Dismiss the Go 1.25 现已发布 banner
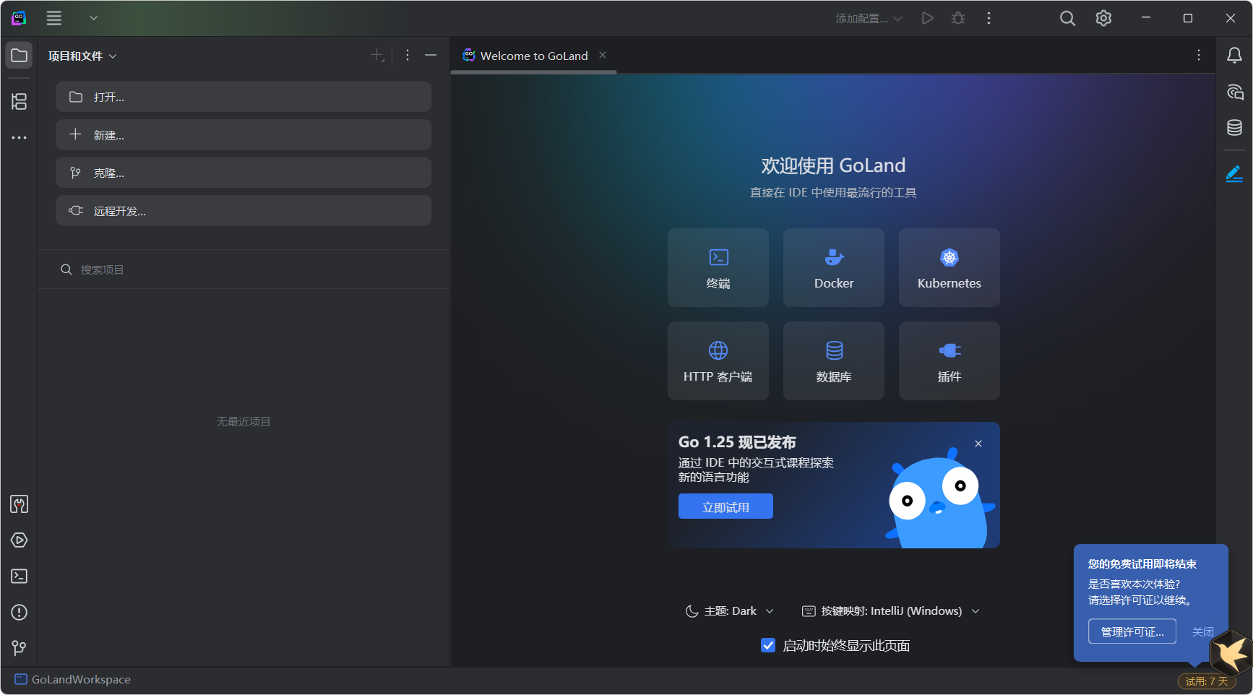 pos(978,444)
